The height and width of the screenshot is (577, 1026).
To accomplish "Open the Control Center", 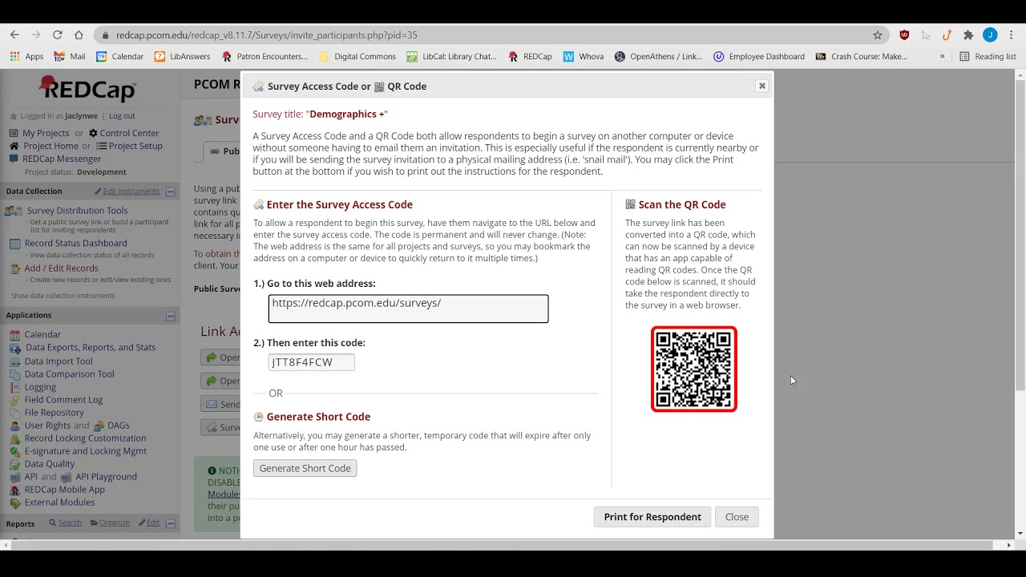I will tap(129, 133).
